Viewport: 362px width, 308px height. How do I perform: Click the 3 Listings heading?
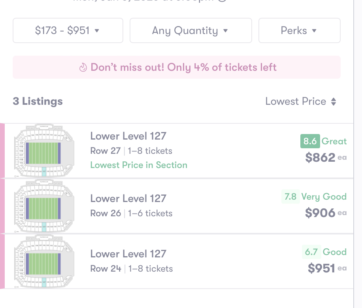tap(38, 102)
